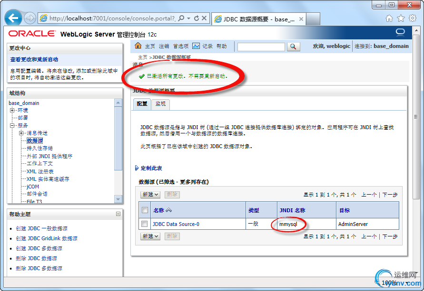Image resolution: width=424 pixels, height=291 pixels.
Task: Click 注销 to log out
Action: pos(164,47)
